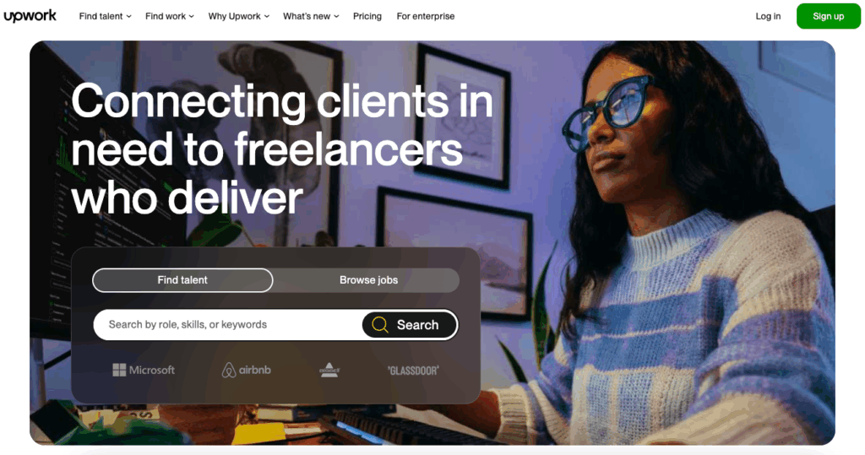The width and height of the screenshot is (865, 455).
Task: Expand the What's new dropdown chevron
Action: click(x=336, y=17)
